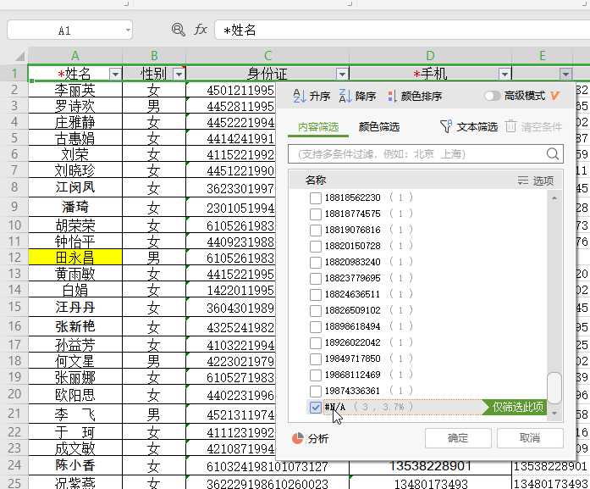
Task: Open the 手机 column filter dropdown
Action: click(505, 74)
